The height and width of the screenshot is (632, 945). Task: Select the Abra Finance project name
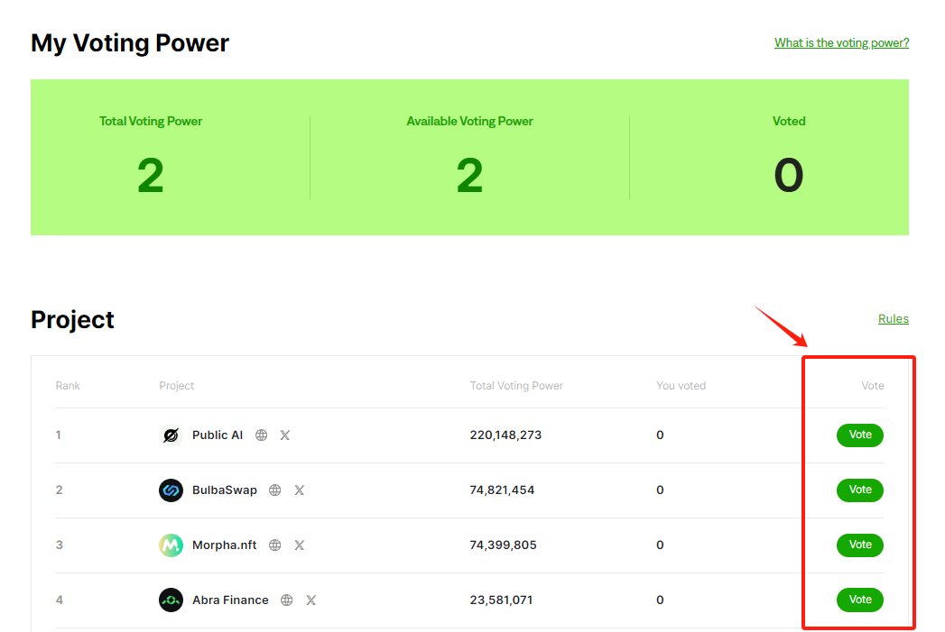[x=230, y=600]
